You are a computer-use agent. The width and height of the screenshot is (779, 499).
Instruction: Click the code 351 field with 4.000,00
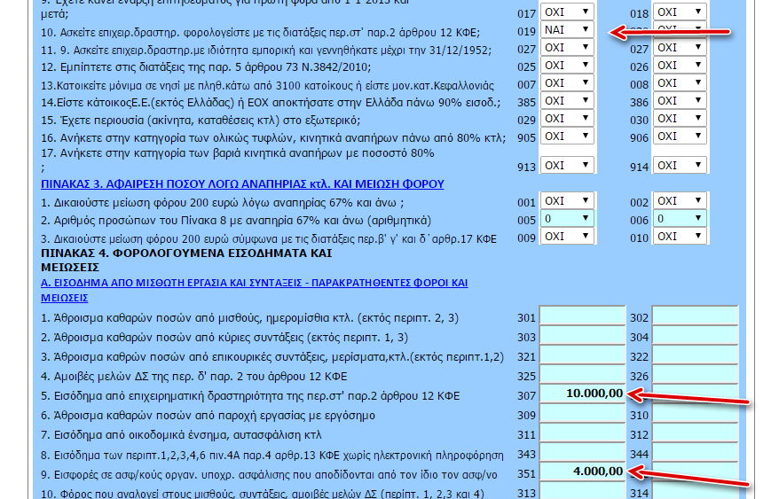click(582, 471)
